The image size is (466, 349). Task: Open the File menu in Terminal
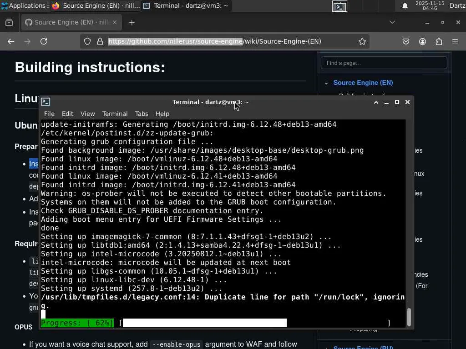(x=49, y=114)
